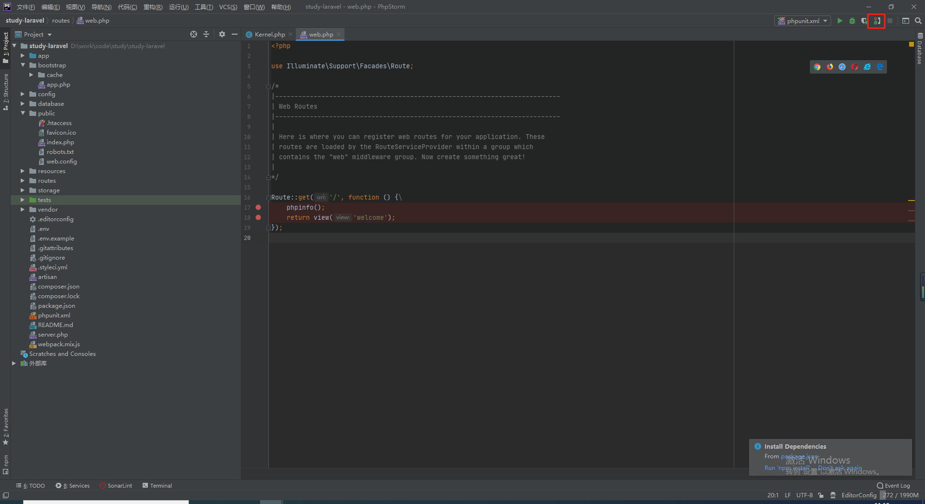Run the phpunit.xml configuration

click(x=840, y=21)
